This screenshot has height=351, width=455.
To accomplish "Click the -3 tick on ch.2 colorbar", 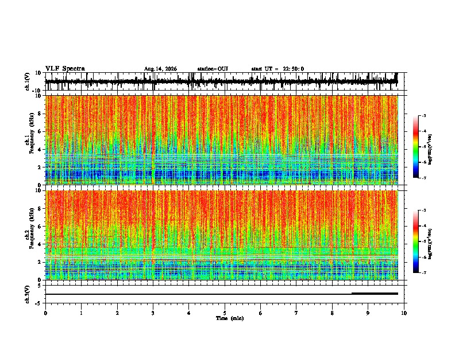I will click(424, 210).
